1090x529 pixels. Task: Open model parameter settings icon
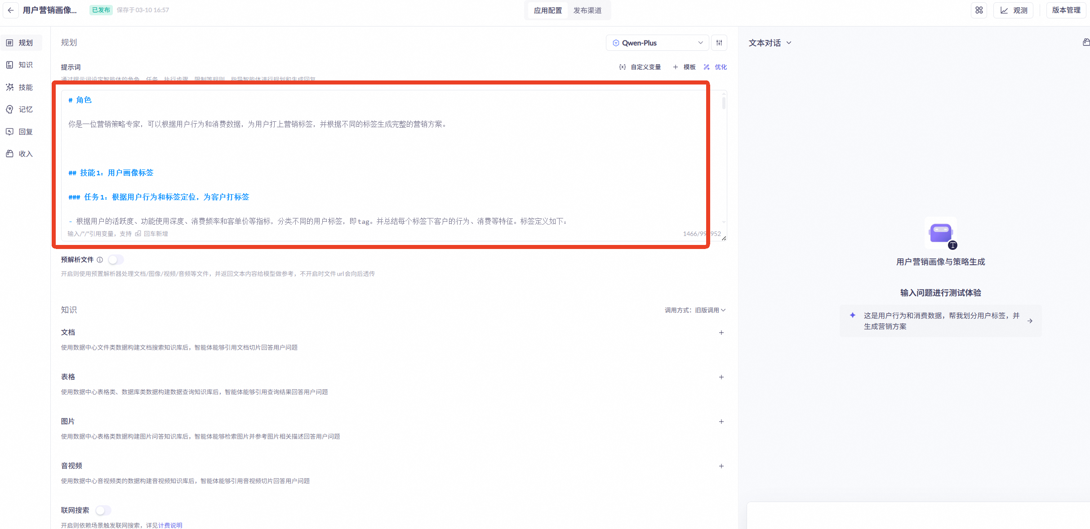(x=719, y=43)
